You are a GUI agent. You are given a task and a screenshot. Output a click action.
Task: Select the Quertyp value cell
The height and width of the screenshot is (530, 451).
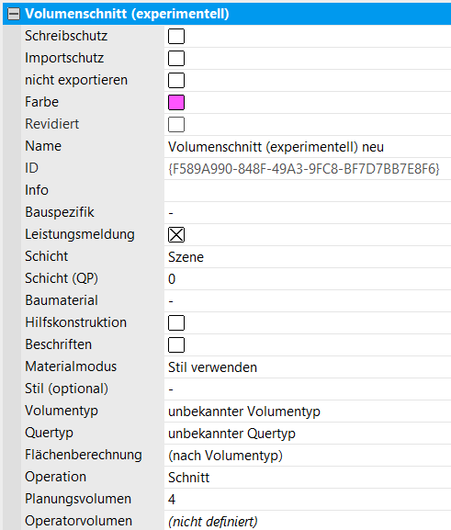308,434
